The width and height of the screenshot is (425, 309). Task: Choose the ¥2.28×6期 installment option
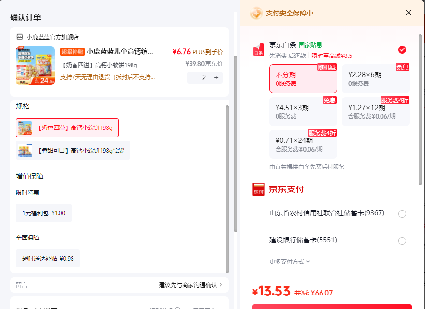[x=375, y=79]
